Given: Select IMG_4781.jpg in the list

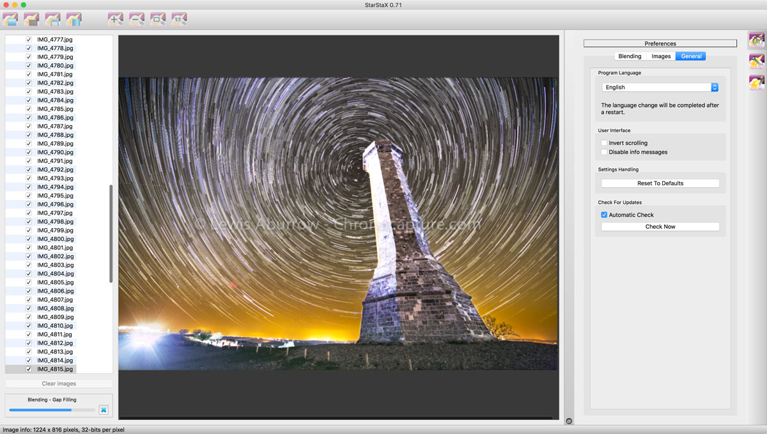Looking at the screenshot, I should tap(55, 74).
